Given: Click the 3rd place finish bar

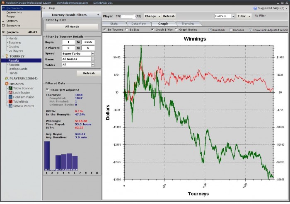Looking at the screenshot, I should [58, 163].
